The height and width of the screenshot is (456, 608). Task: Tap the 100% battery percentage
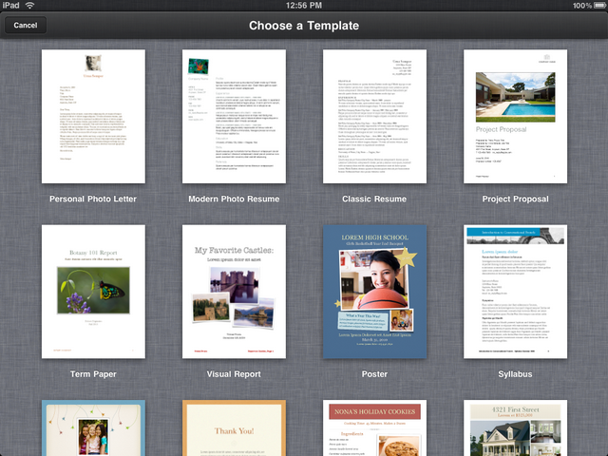[582, 6]
